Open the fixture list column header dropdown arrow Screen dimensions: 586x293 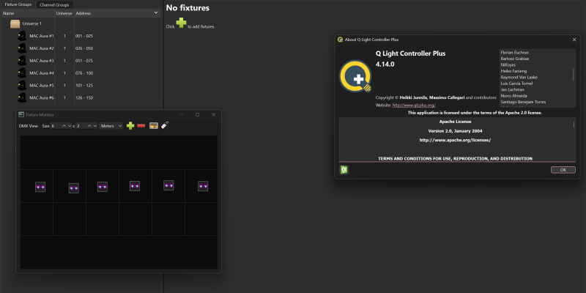point(156,13)
